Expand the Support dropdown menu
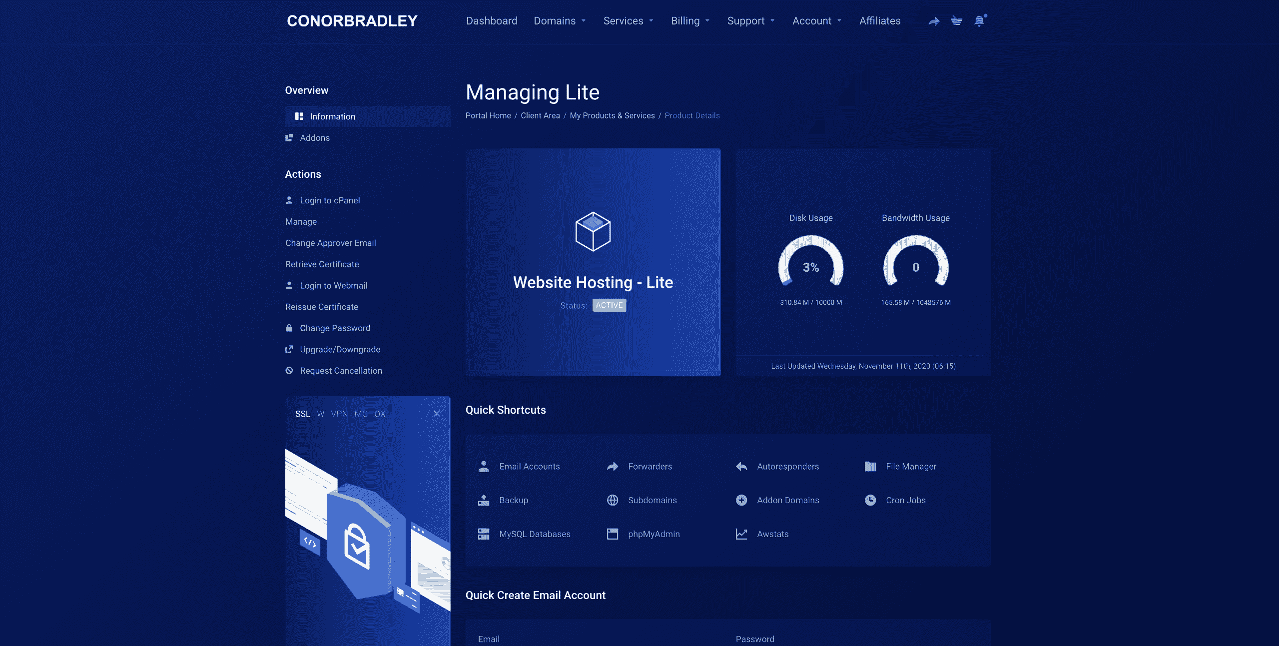1279x646 pixels. (751, 21)
